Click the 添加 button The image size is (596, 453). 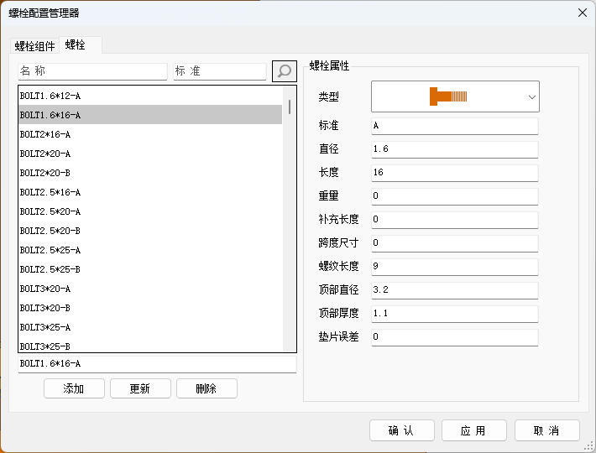click(74, 388)
